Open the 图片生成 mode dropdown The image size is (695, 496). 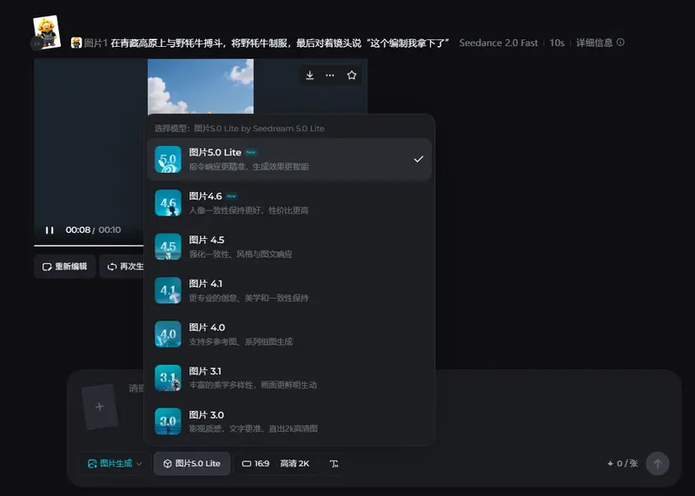115,464
